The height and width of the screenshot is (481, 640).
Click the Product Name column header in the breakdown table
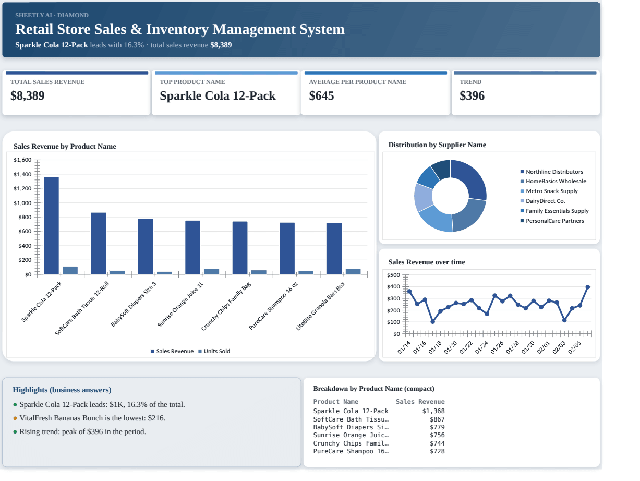[336, 402]
